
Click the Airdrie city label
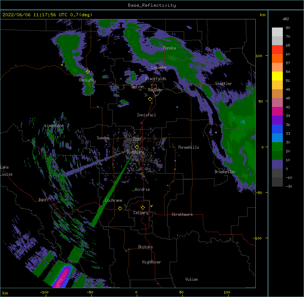click(x=142, y=189)
